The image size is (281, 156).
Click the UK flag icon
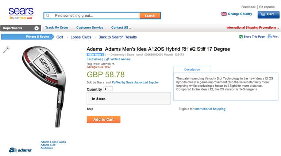click(x=224, y=14)
